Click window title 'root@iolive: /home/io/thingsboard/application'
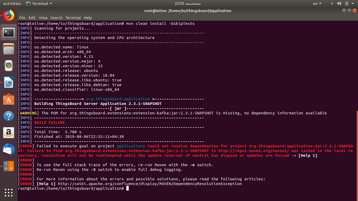The height and width of the screenshot is (201, 358). (188, 11)
